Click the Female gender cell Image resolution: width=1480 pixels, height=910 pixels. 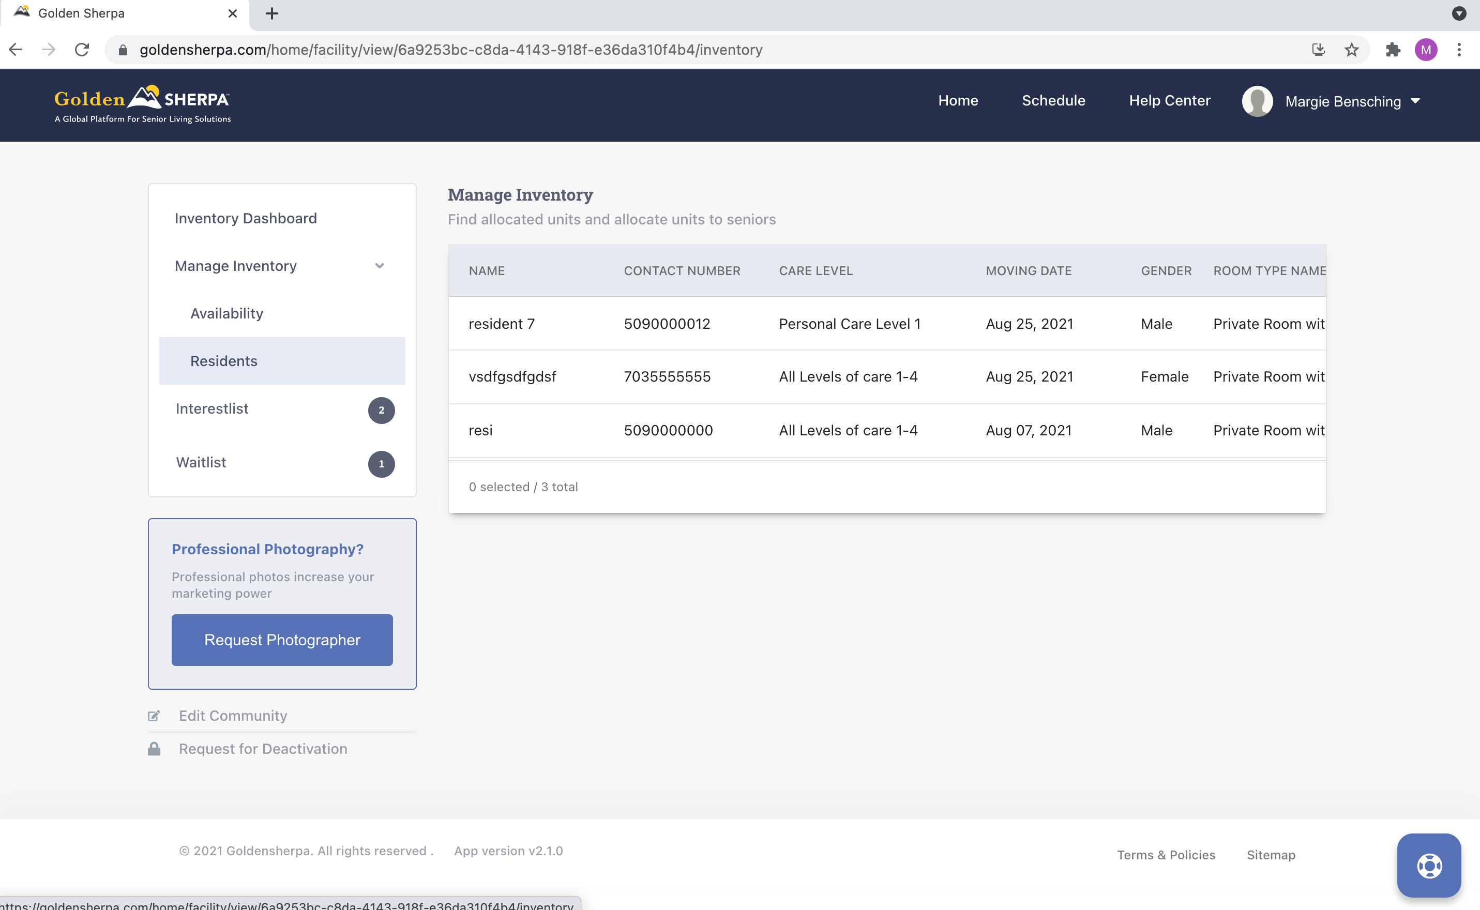(1164, 377)
